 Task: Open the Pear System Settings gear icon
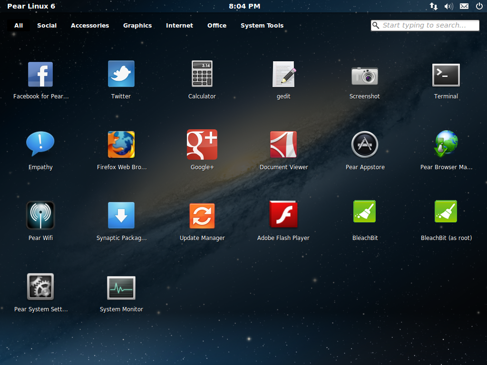pyautogui.click(x=40, y=287)
